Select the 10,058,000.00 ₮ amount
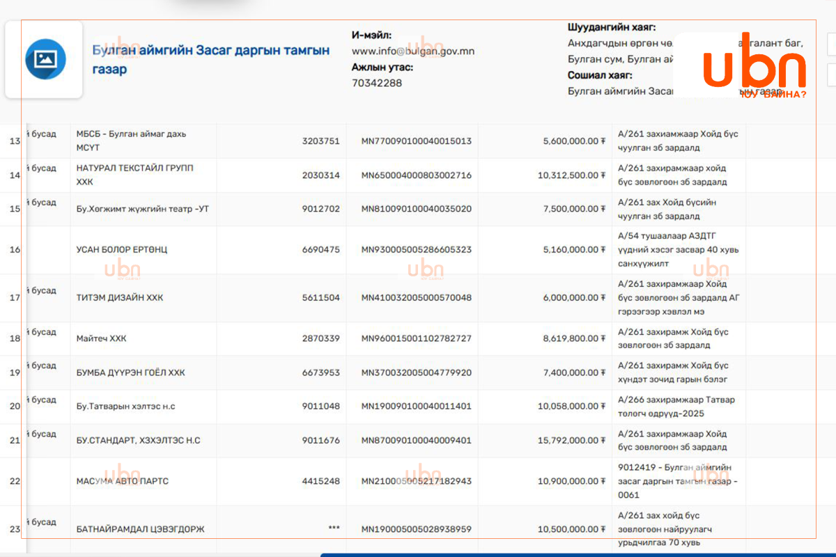The width and height of the screenshot is (836, 557). click(571, 406)
